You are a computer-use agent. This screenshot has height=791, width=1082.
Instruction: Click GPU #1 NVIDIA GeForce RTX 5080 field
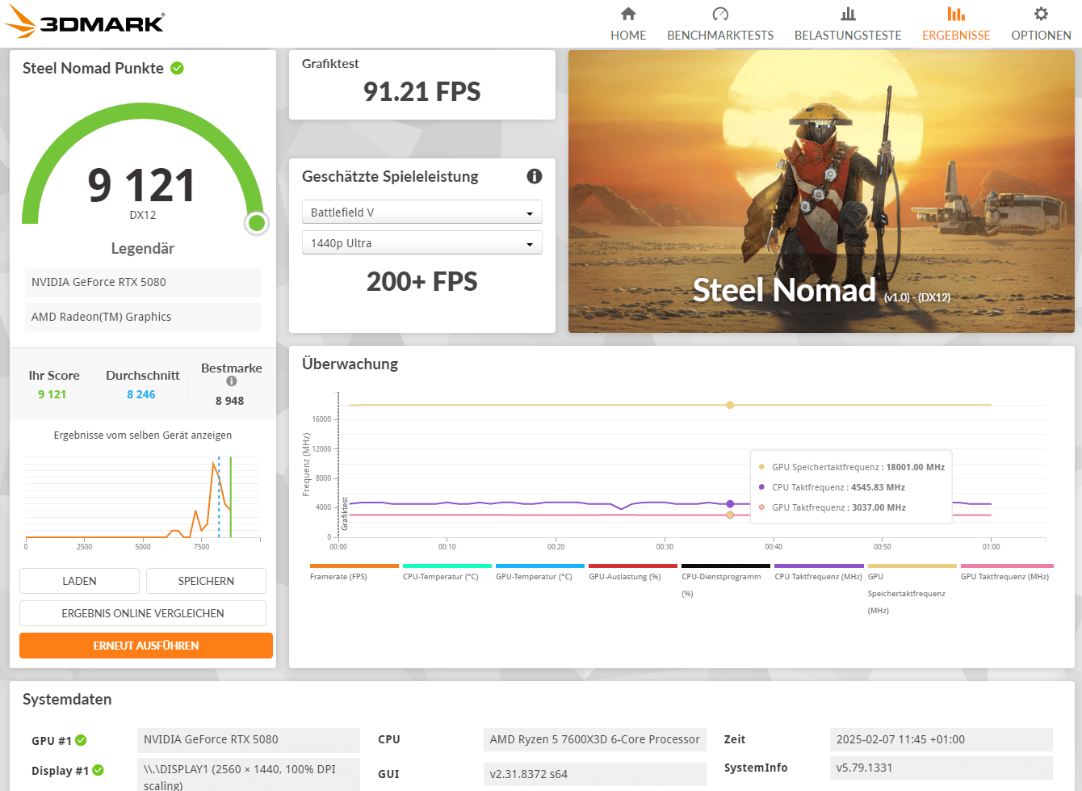pyautogui.click(x=249, y=739)
